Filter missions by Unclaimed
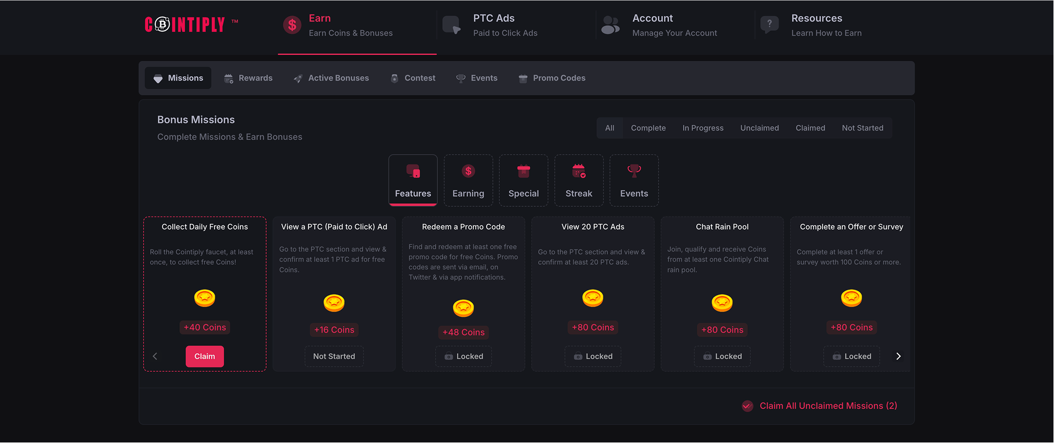 coord(759,128)
